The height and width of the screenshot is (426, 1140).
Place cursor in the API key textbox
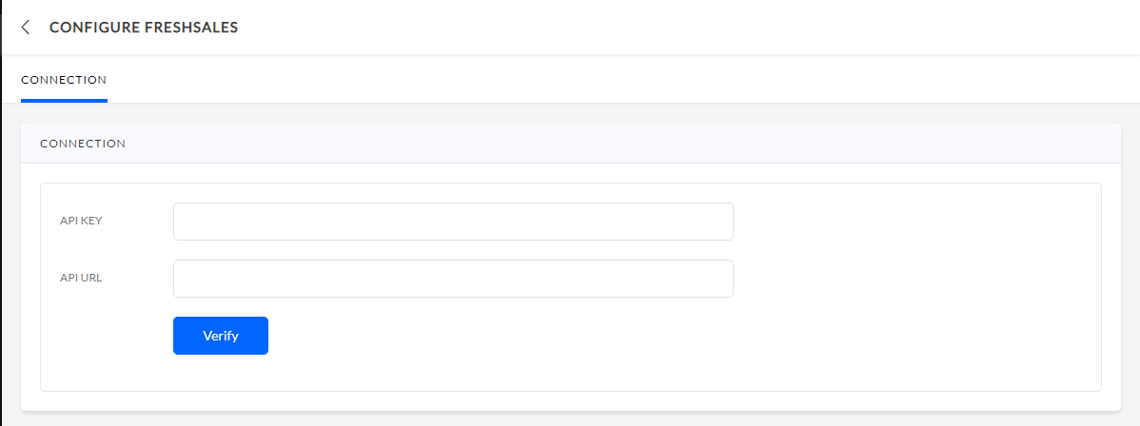[453, 221]
